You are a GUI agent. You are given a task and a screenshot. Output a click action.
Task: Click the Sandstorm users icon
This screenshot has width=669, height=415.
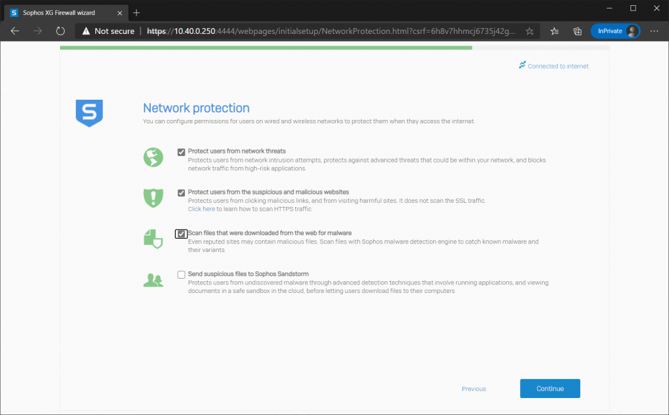click(153, 280)
